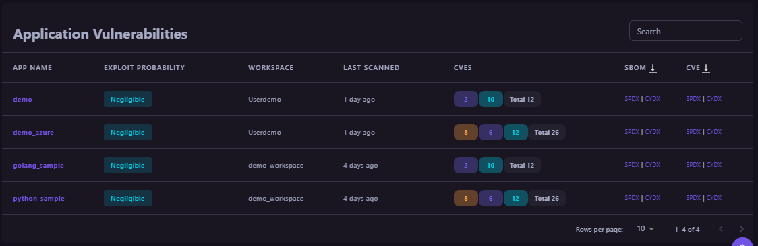Go to next page arrow
The width and height of the screenshot is (758, 246).
tap(742, 229)
